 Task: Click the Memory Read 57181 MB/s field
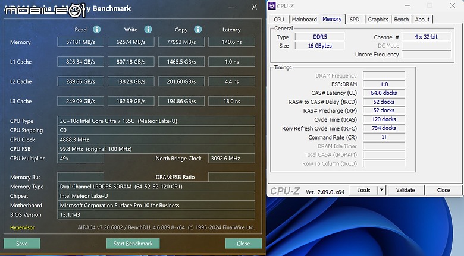coord(80,42)
